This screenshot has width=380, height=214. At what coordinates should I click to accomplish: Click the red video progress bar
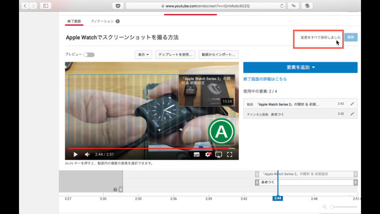[152, 148]
